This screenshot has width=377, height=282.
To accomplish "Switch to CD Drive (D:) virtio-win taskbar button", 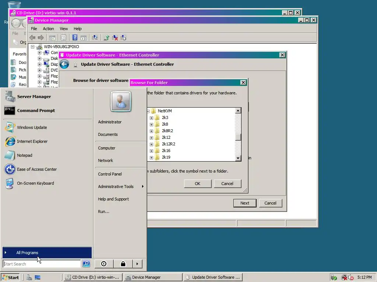I will pos(93,278).
